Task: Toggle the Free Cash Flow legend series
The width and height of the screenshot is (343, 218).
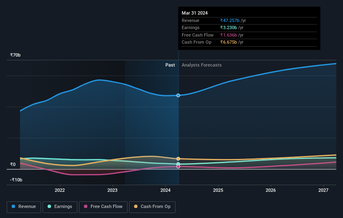Action: pos(103,207)
